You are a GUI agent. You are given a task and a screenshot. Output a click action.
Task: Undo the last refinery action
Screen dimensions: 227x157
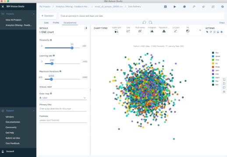pos(144,22)
